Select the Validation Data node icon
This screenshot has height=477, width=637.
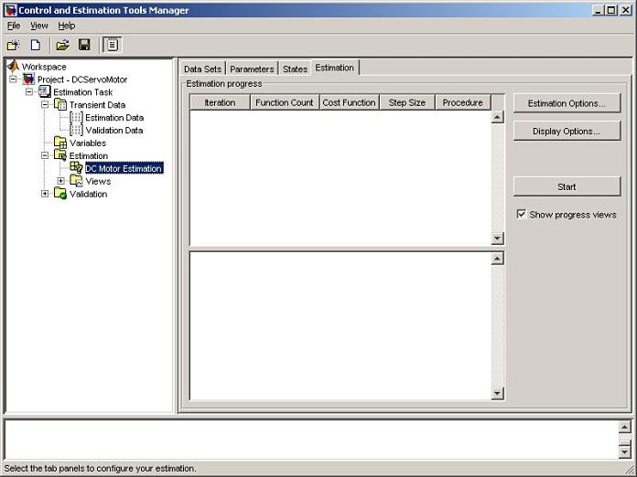pyautogui.click(x=76, y=131)
